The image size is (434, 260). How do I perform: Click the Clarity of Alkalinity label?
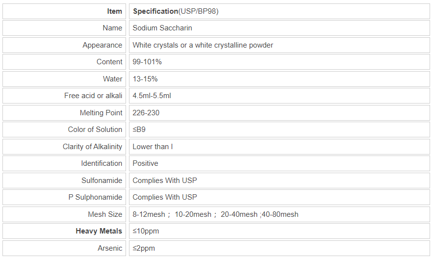92,147
